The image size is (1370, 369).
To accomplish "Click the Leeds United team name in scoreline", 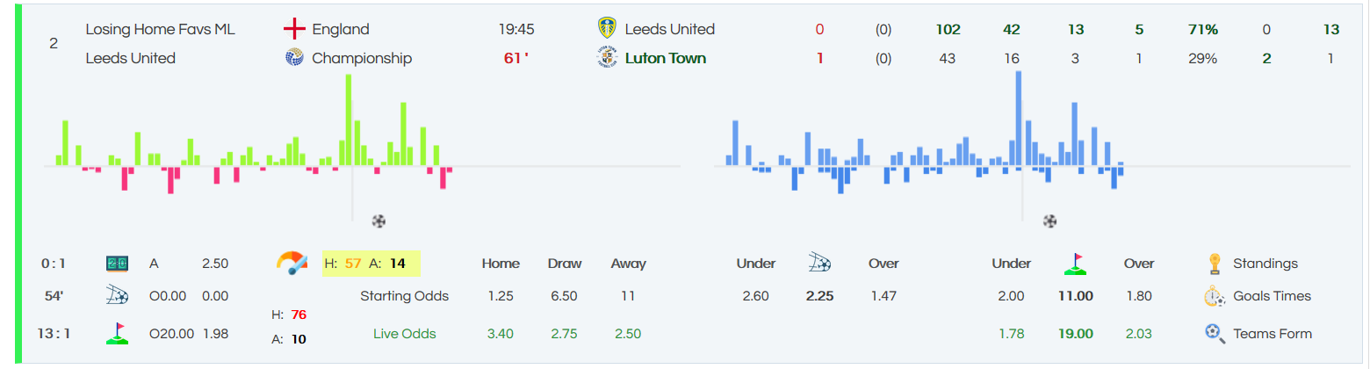I will click(669, 29).
